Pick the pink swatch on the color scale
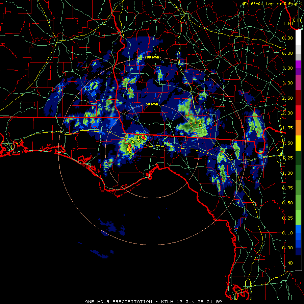 [298, 83]
